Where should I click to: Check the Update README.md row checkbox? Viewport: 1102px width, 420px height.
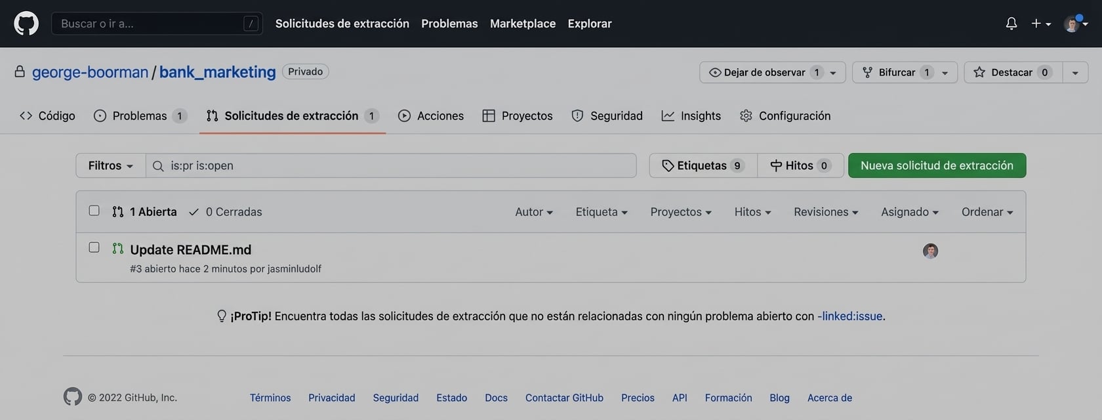coord(94,247)
